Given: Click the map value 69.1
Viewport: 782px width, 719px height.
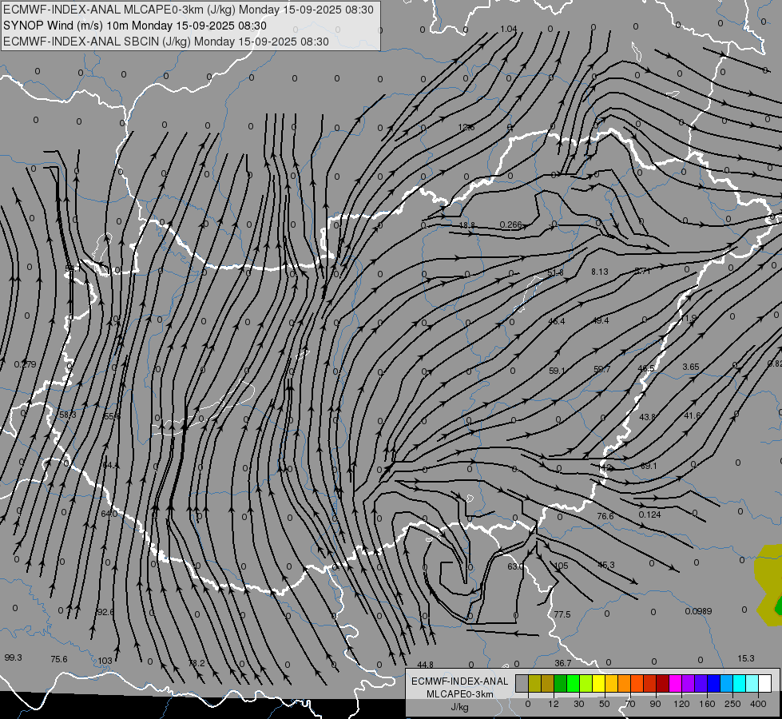Looking at the screenshot, I should pos(649,466).
